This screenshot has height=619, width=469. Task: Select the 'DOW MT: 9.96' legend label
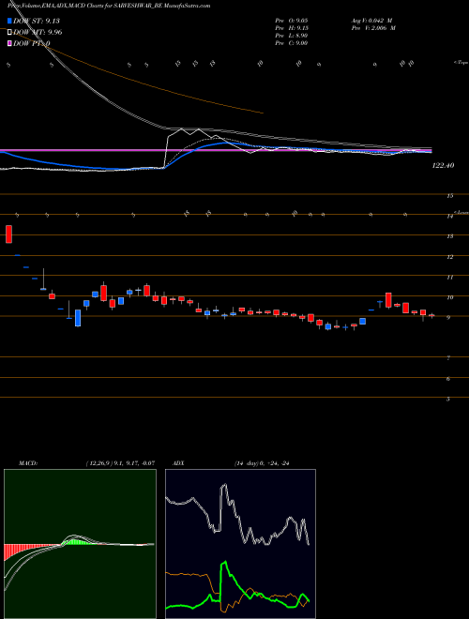tap(38, 32)
